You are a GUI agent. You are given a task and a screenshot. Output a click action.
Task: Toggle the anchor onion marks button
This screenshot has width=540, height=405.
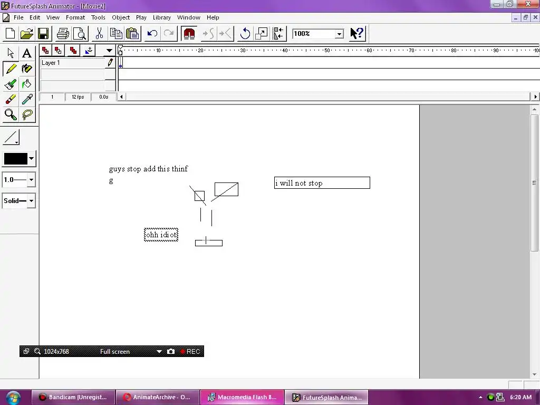pyautogui.click(x=89, y=51)
